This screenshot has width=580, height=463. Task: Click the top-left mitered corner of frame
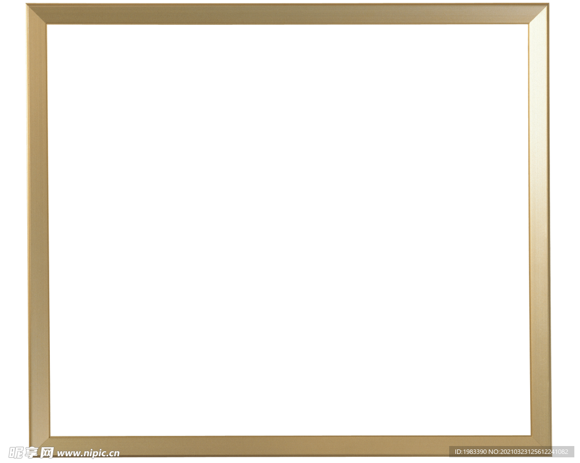point(37,14)
